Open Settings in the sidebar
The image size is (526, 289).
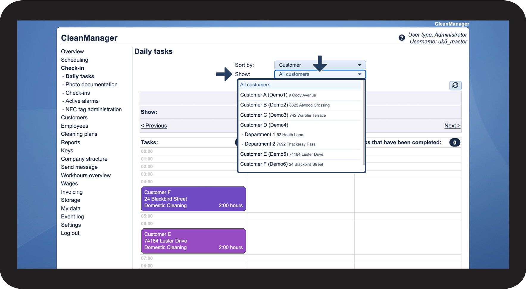pyautogui.click(x=71, y=225)
